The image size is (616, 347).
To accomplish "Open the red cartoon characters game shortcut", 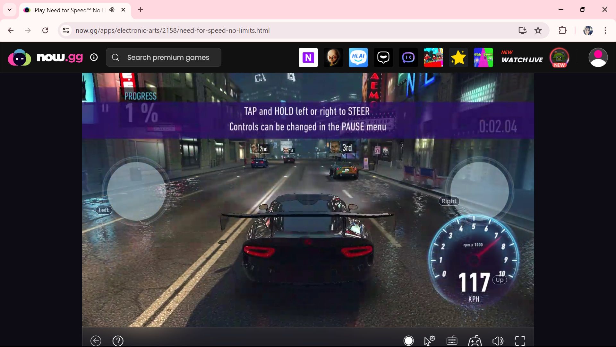I will tap(433, 58).
